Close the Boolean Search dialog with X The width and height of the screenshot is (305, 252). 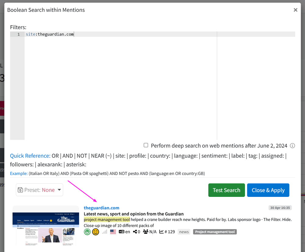click(x=295, y=10)
